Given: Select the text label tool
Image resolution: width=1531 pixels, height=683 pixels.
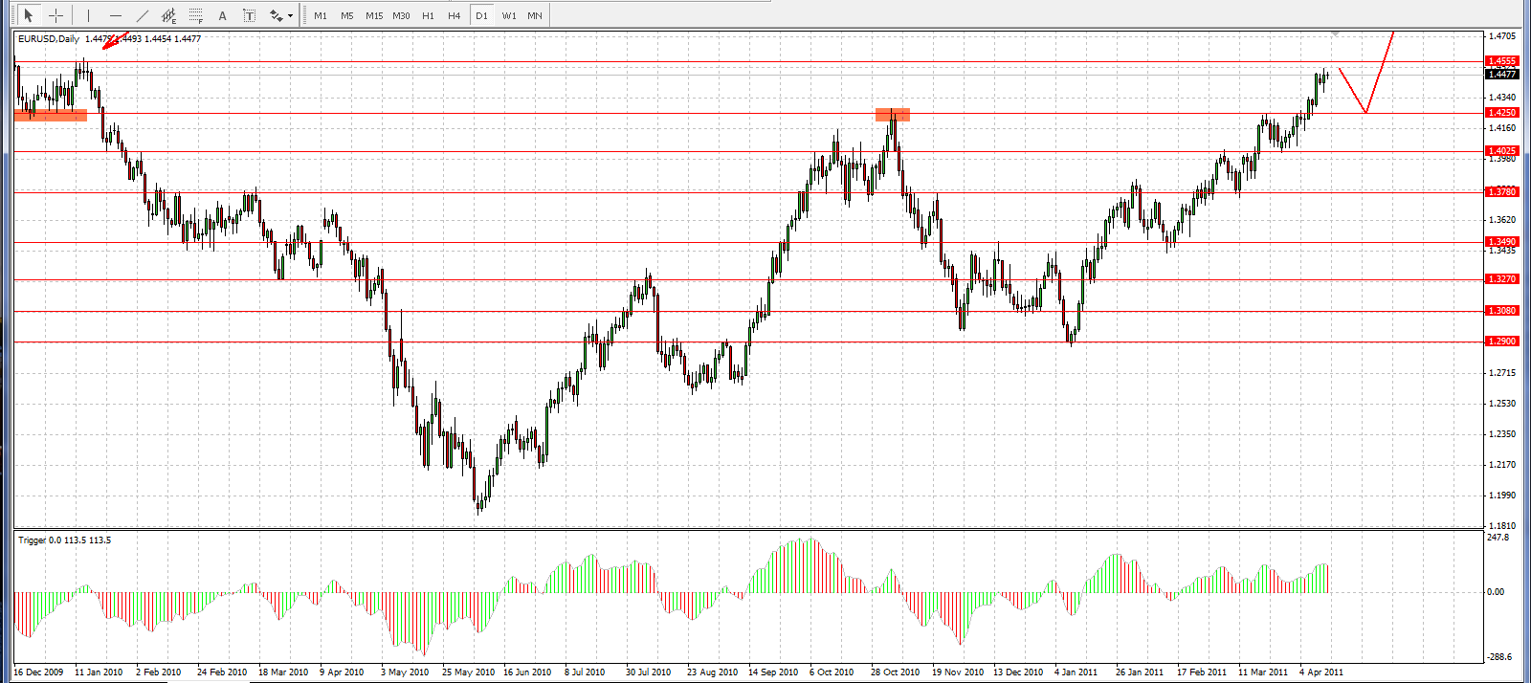Looking at the screenshot, I should (249, 15).
